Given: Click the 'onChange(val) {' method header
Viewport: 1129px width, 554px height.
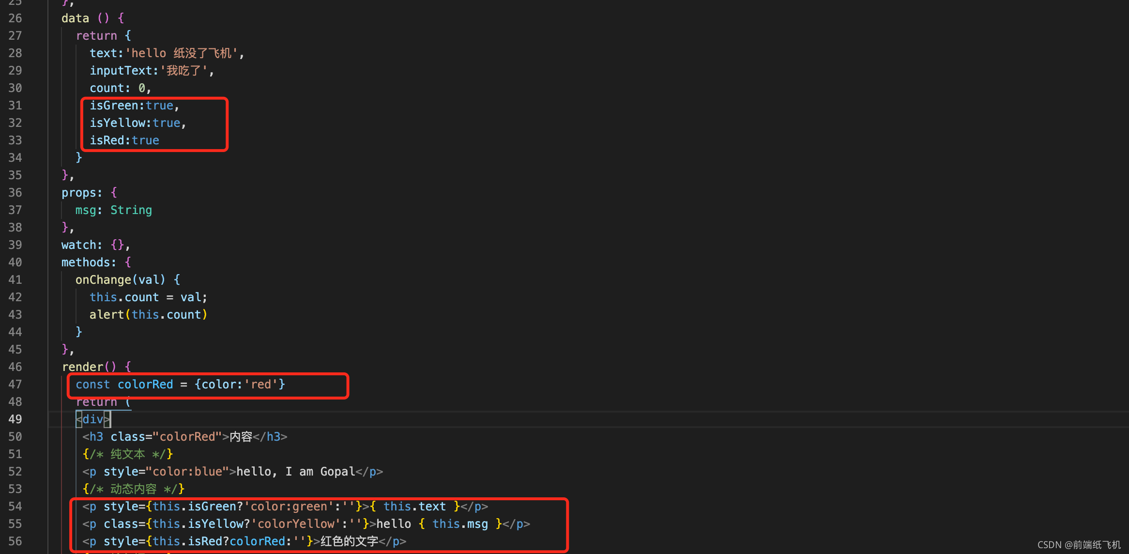Looking at the screenshot, I should point(128,280).
